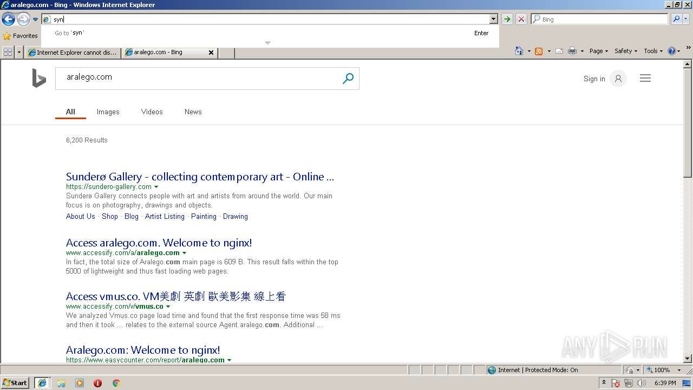Select the News results tab
The width and height of the screenshot is (693, 390).
pyautogui.click(x=193, y=112)
